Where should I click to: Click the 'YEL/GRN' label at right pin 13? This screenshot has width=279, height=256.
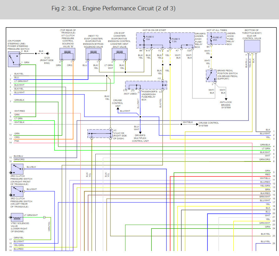265,186
